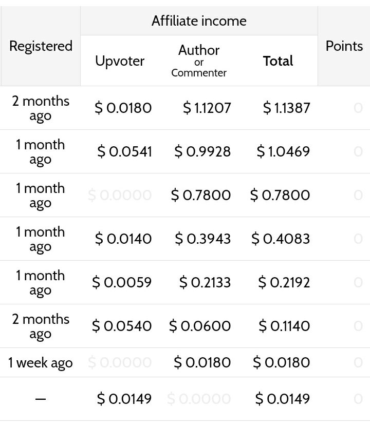
Task: Click the Author or Commenter column header
Action: 199,61
